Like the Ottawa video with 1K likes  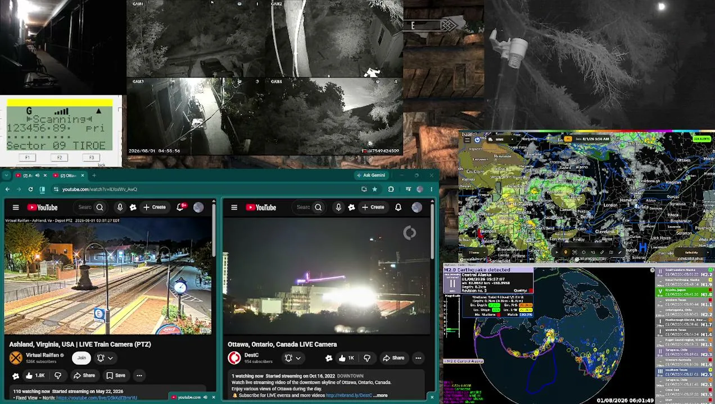pyautogui.click(x=346, y=358)
